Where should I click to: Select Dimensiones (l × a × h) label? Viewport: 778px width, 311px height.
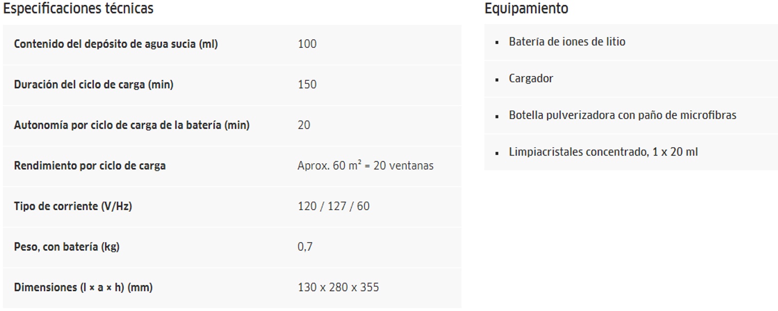[83, 288]
